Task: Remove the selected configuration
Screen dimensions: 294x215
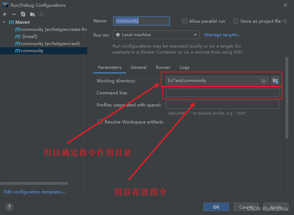Action: (x=14, y=14)
